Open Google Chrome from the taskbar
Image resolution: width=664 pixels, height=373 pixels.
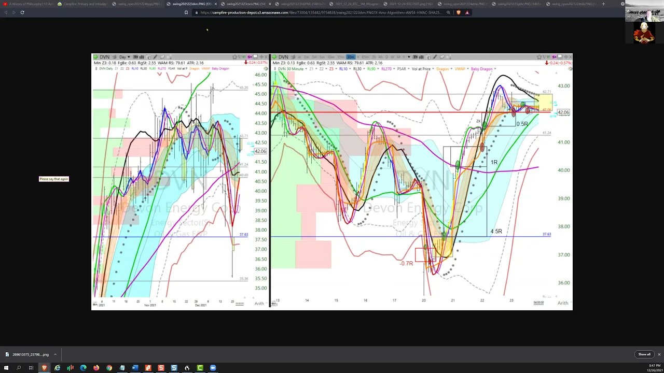click(x=109, y=368)
